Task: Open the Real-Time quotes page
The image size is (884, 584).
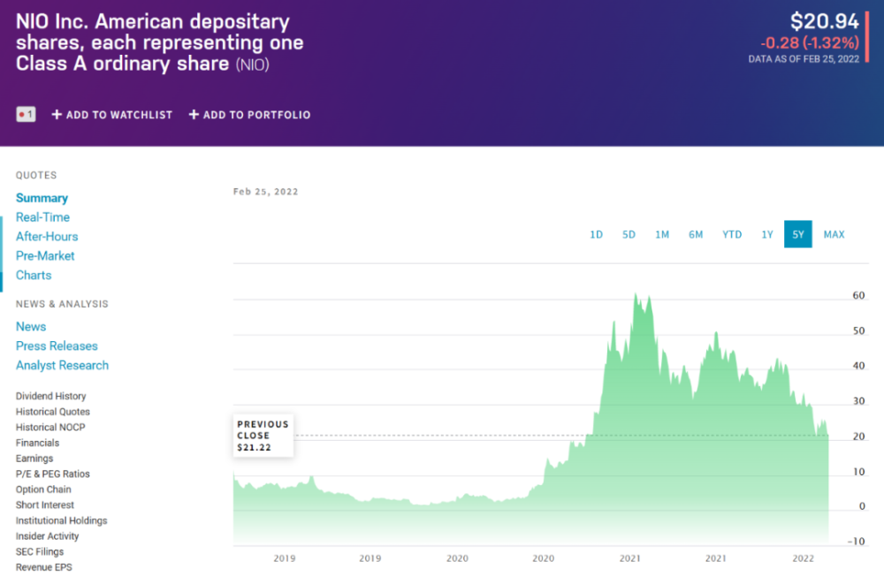Action: pos(42,217)
